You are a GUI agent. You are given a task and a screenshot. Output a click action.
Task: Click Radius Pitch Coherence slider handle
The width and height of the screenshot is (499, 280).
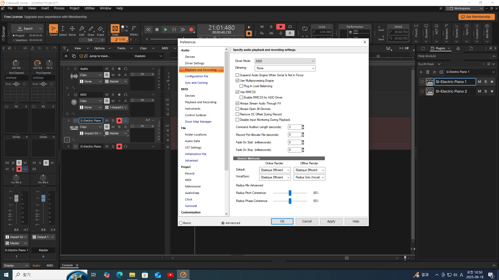[x=290, y=193]
